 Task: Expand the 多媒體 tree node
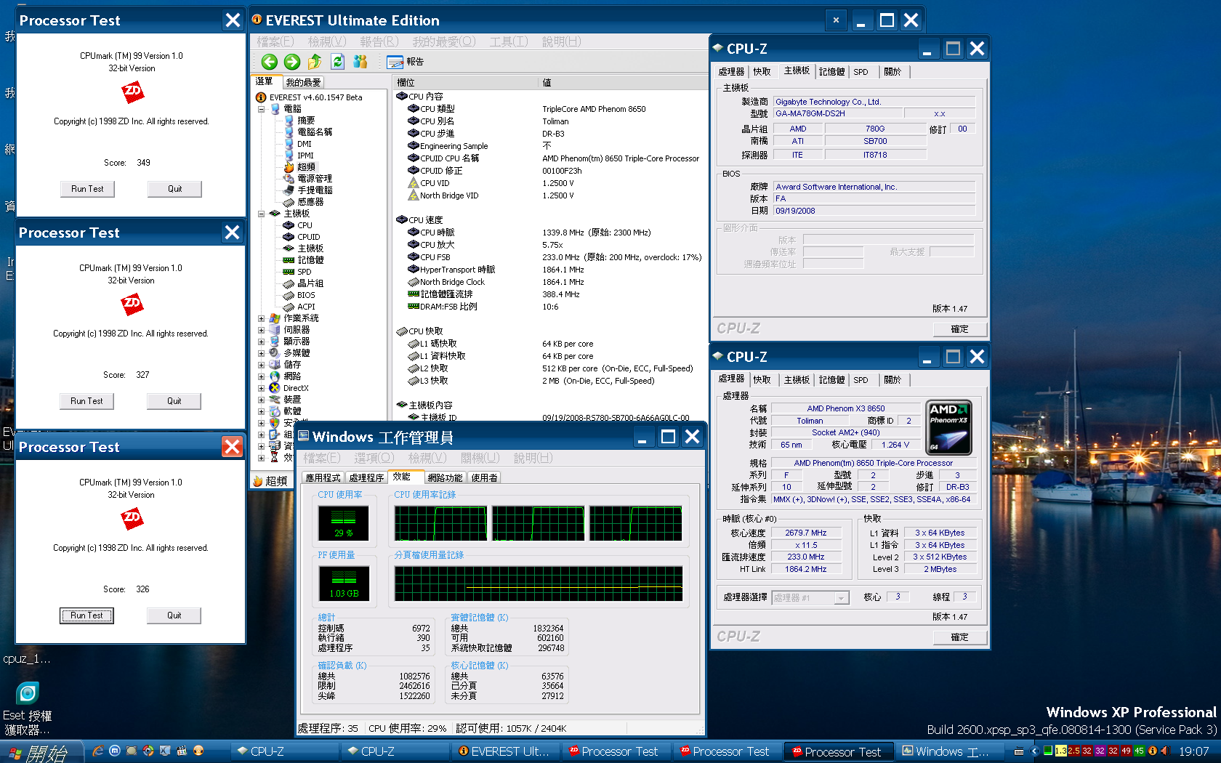261,353
